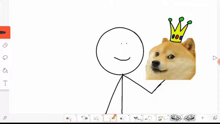Open frame 5 thumbnail in timeline
This screenshot has height=124, width=220.
pos(123,118)
